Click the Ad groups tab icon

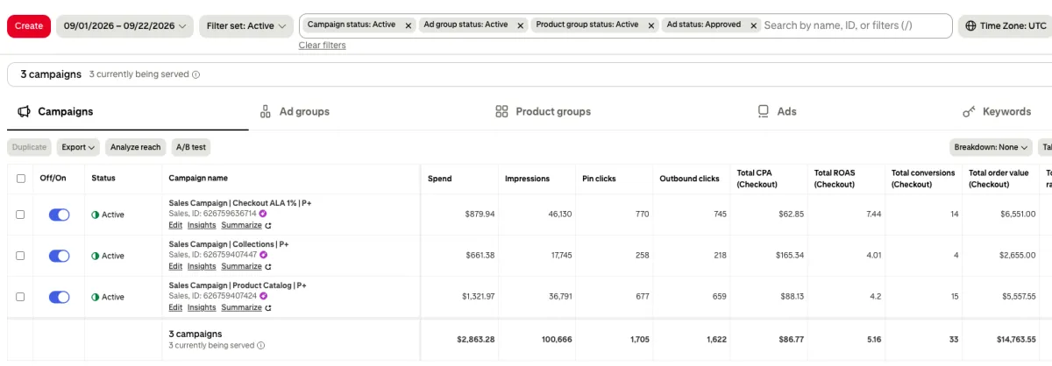[x=265, y=111]
